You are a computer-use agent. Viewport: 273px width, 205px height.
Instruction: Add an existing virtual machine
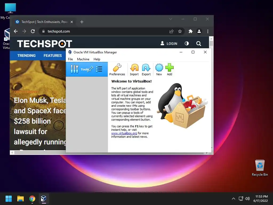pos(169,70)
